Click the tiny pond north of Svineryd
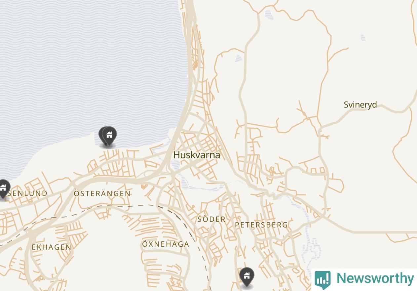The height and width of the screenshot is (291, 417). tap(363, 37)
